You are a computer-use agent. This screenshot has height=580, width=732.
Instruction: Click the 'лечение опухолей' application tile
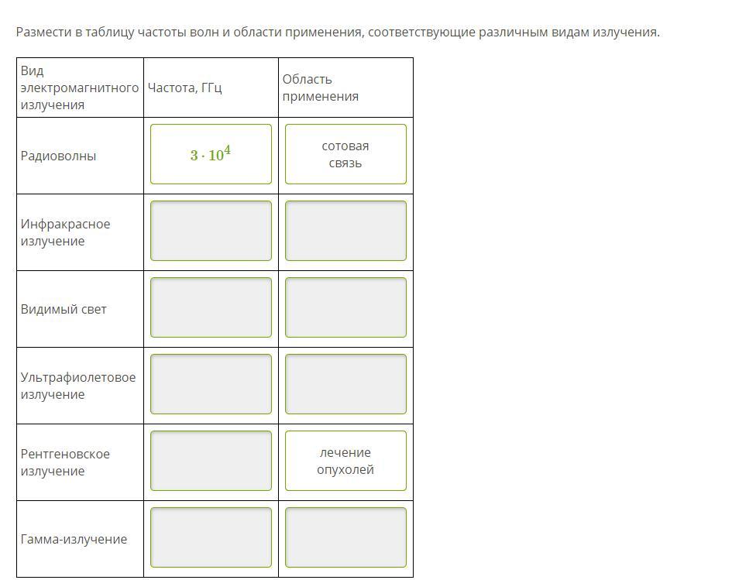(x=345, y=461)
